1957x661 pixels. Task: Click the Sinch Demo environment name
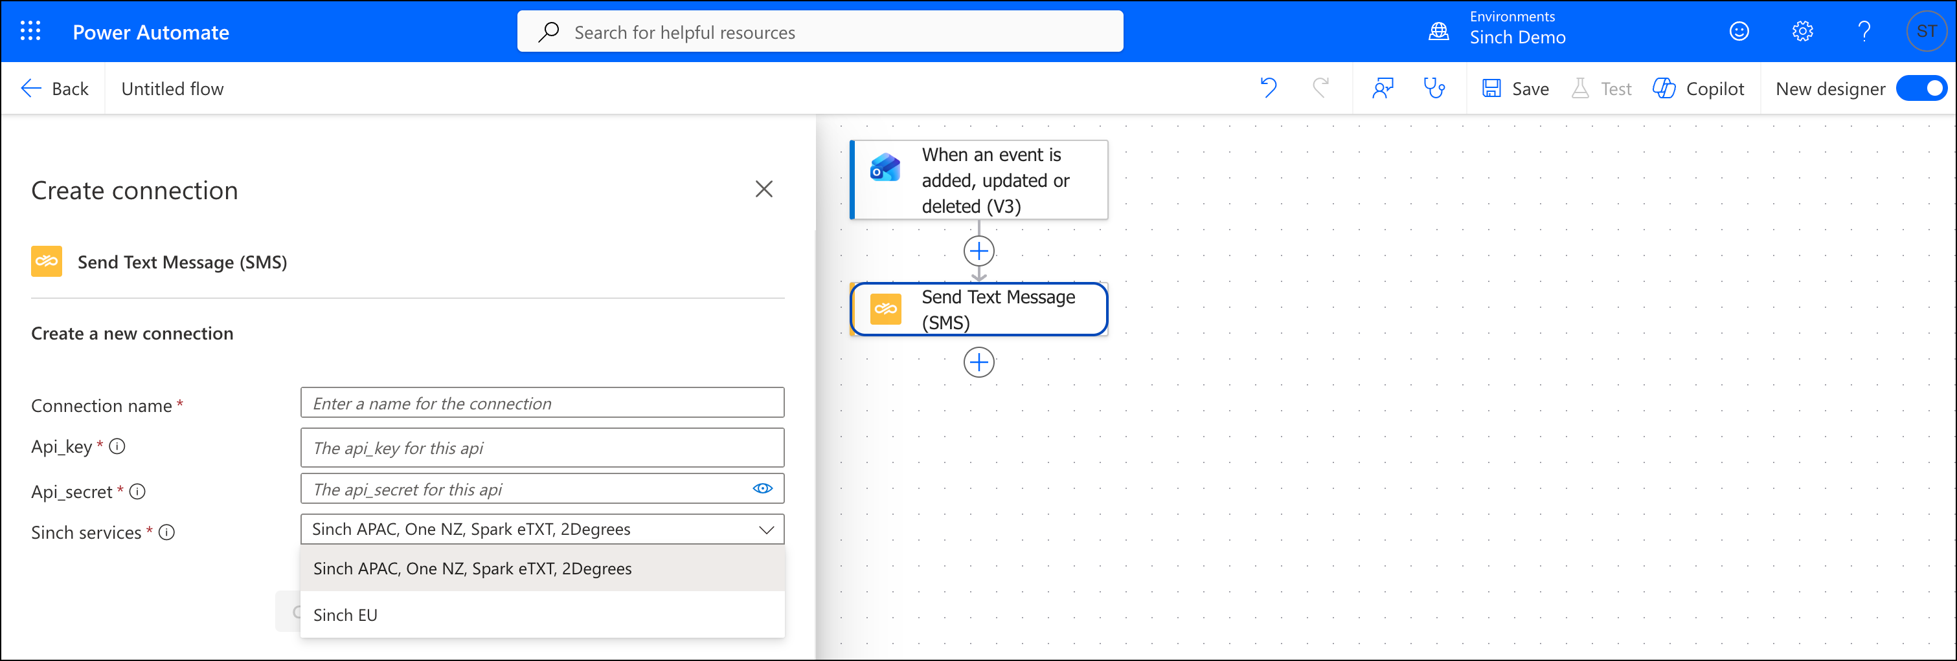pyautogui.click(x=1517, y=37)
